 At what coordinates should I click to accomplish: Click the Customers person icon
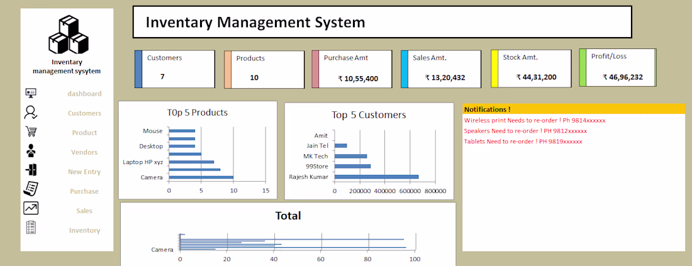point(31,113)
